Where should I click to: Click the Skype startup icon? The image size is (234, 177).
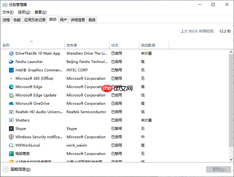tap(11, 129)
